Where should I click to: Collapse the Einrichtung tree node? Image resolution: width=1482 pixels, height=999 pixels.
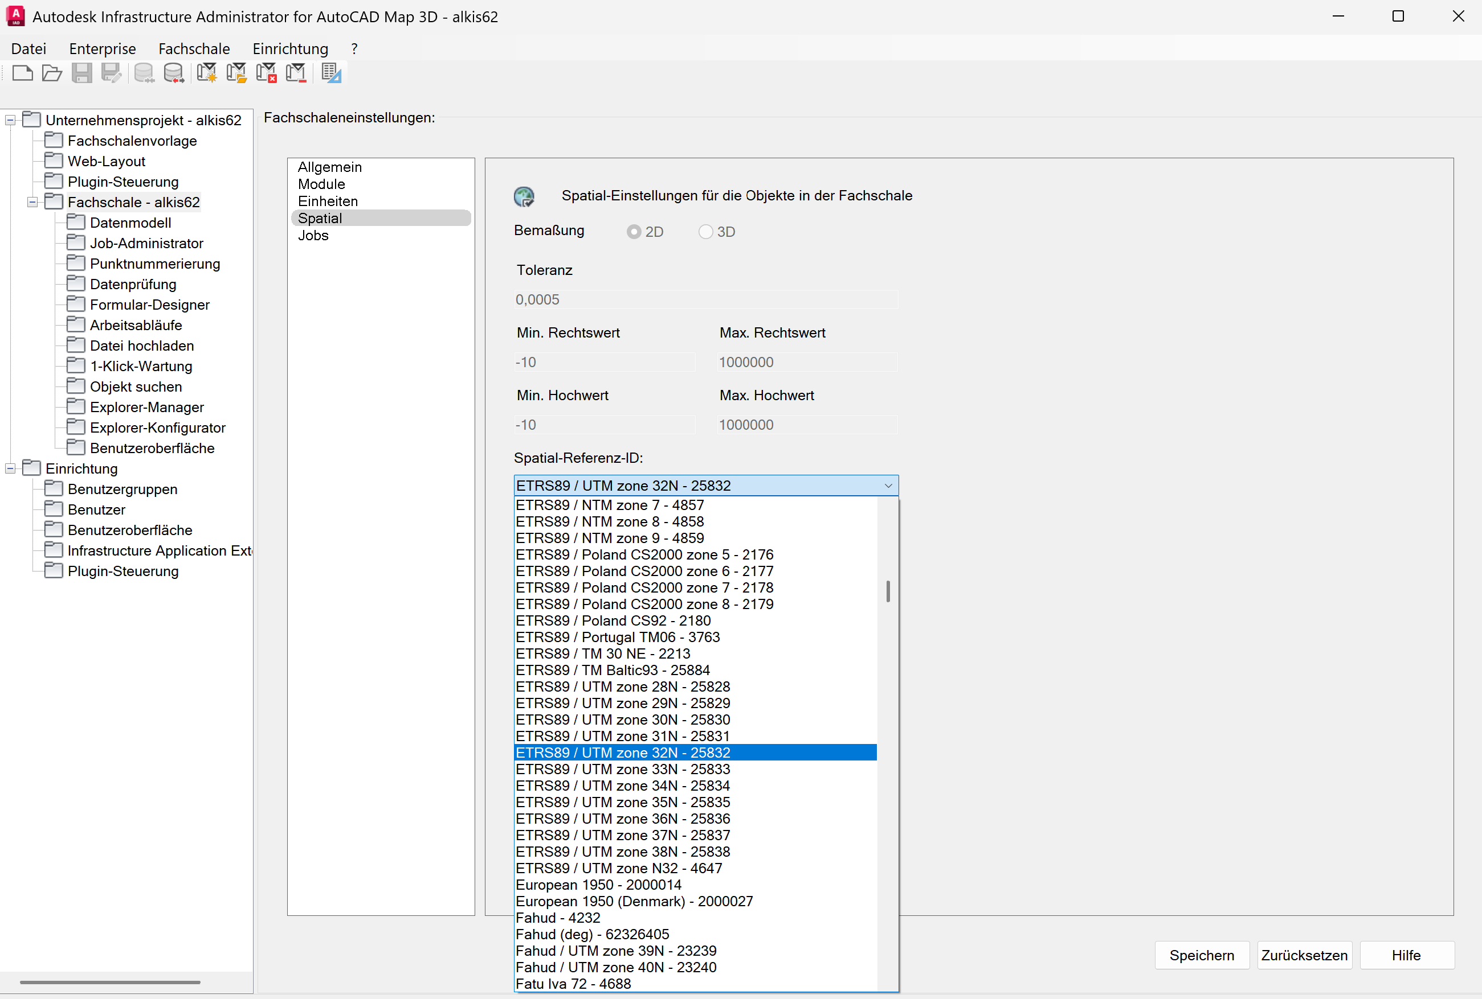[x=10, y=469]
